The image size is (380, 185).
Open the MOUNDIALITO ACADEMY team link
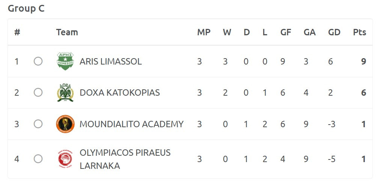[131, 124]
